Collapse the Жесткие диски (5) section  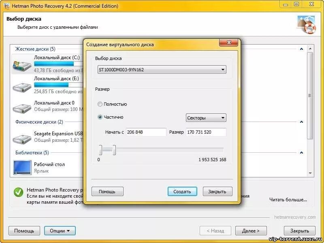click(x=301, y=49)
